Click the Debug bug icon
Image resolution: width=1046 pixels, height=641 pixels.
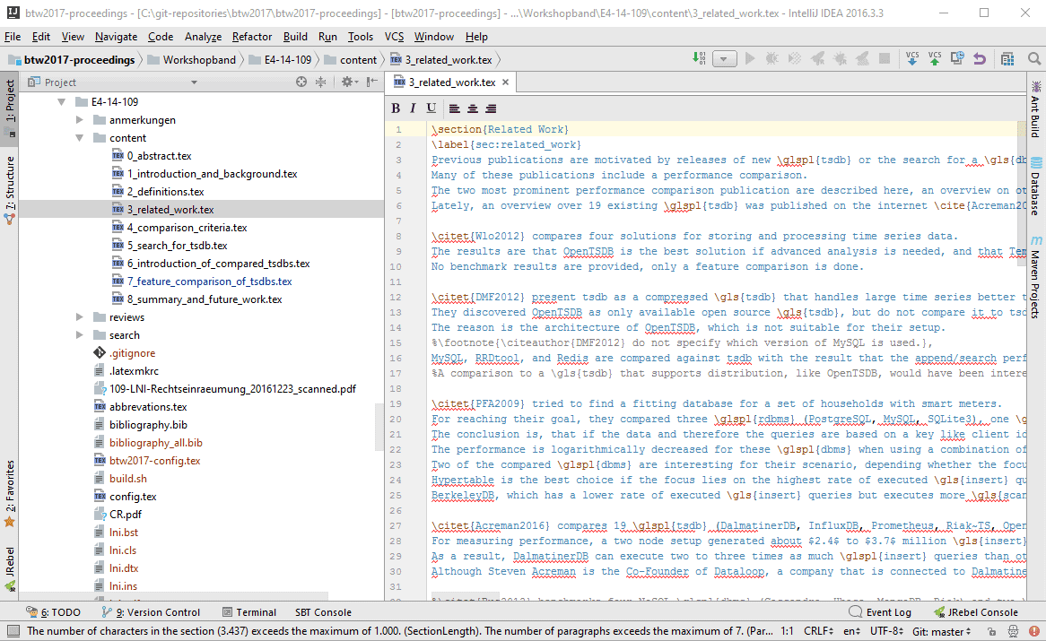(x=771, y=58)
